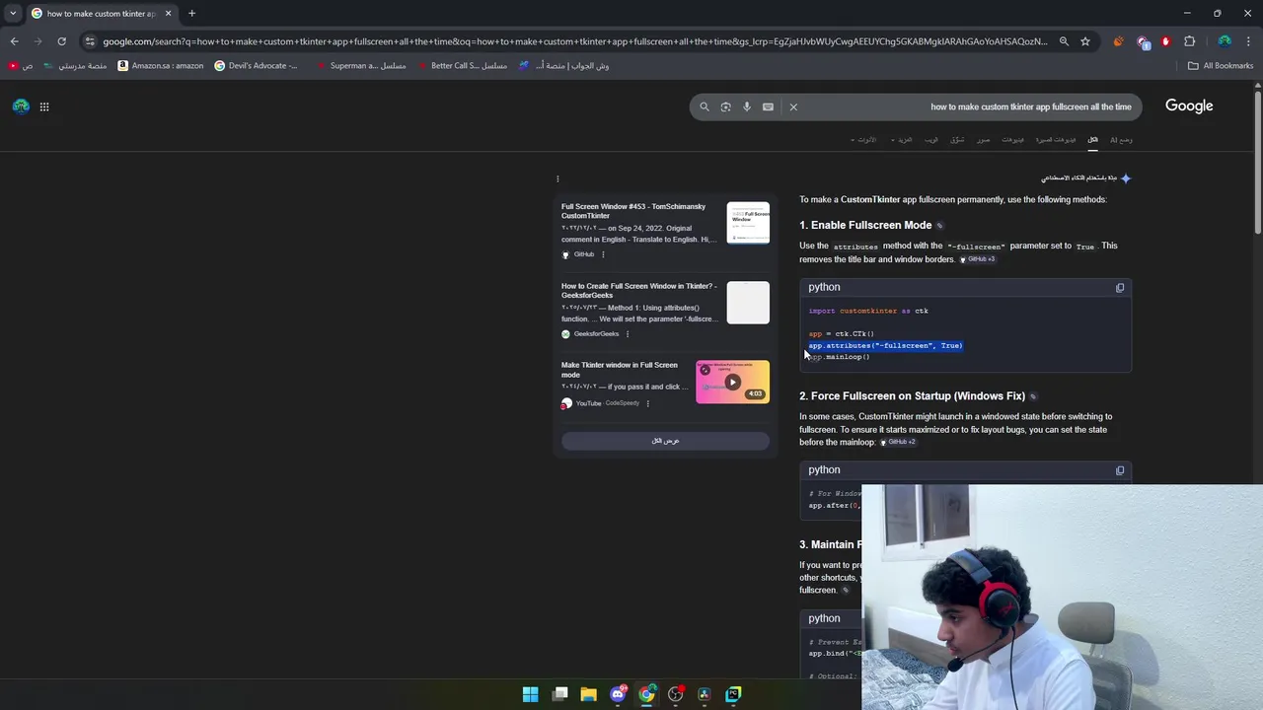Open three-dot menu above the source cards
Viewport: 1263px width, 710px height.
click(x=557, y=178)
